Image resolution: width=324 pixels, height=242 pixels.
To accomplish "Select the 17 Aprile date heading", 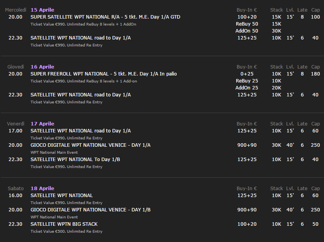I will click(x=43, y=124).
